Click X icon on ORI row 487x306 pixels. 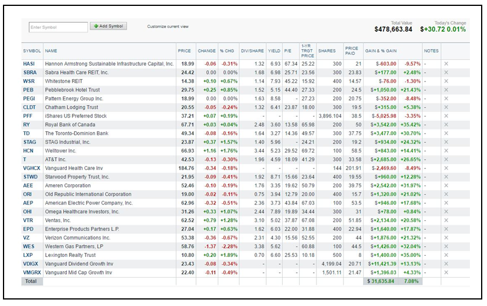[x=446, y=194]
